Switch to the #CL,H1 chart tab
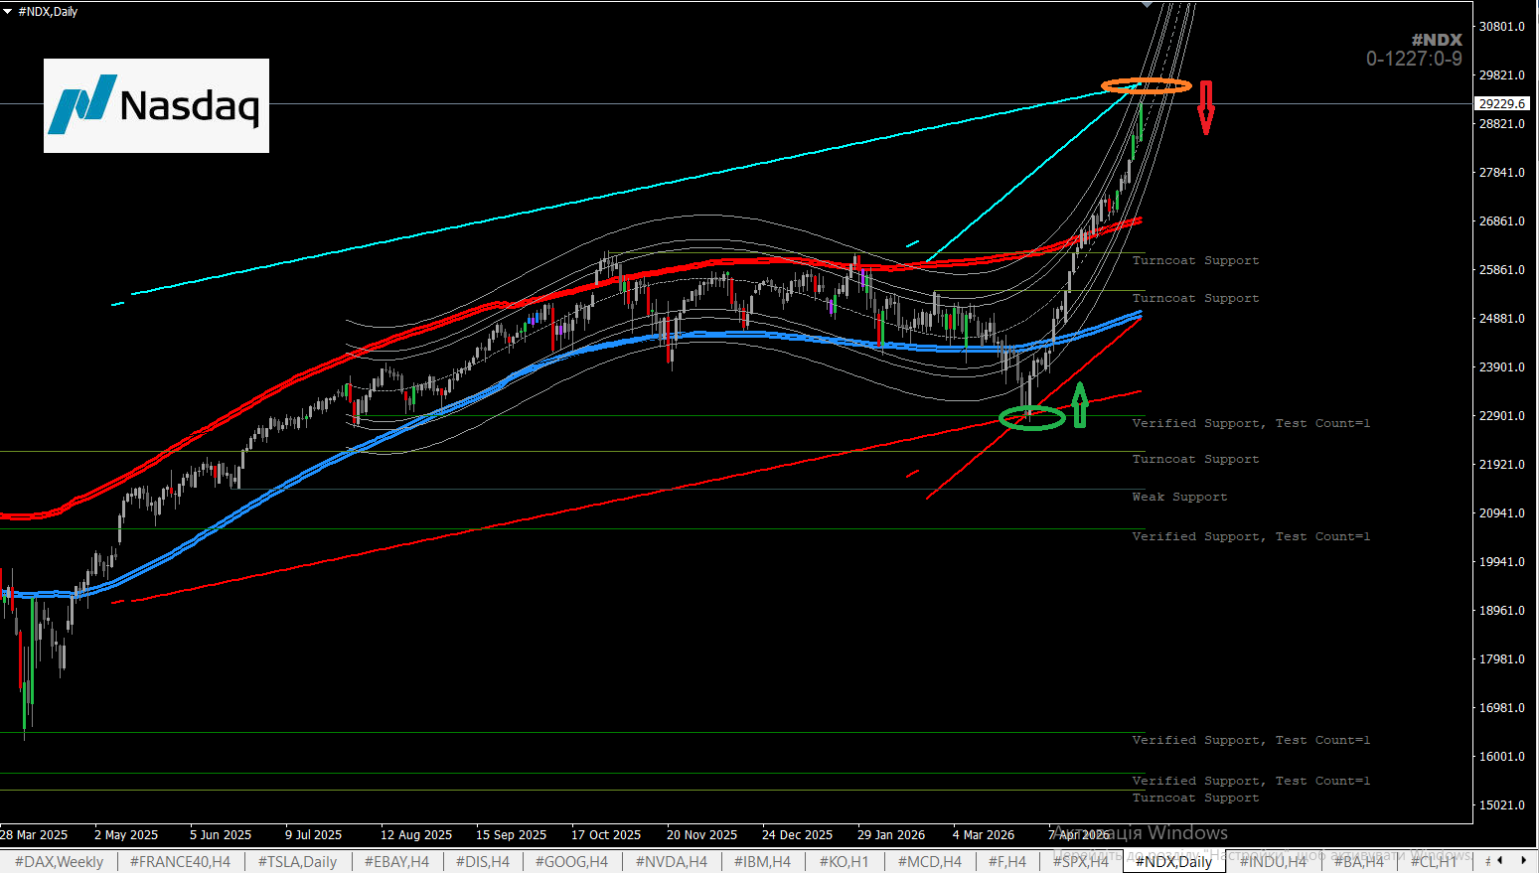This screenshot has width=1539, height=873. (x=1434, y=861)
